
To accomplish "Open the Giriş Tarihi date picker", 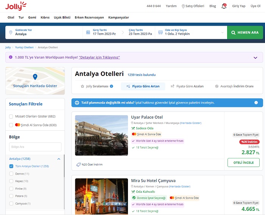I will 104,32.
